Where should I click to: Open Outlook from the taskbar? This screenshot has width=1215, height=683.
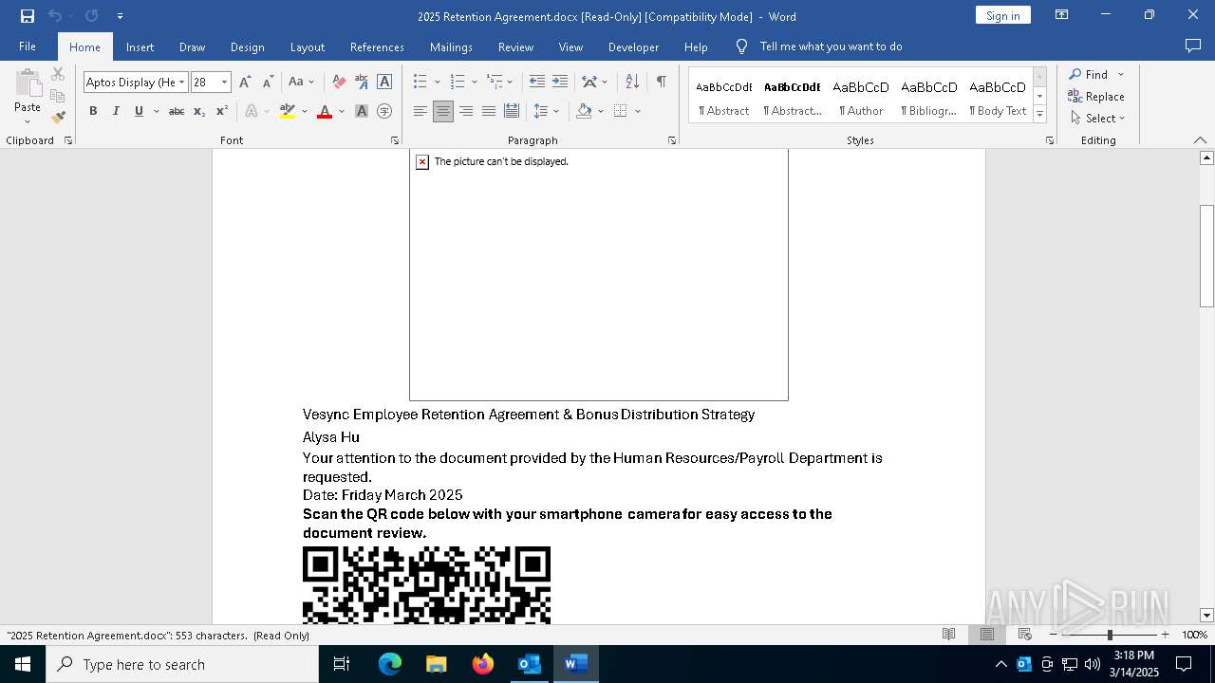coord(529,664)
